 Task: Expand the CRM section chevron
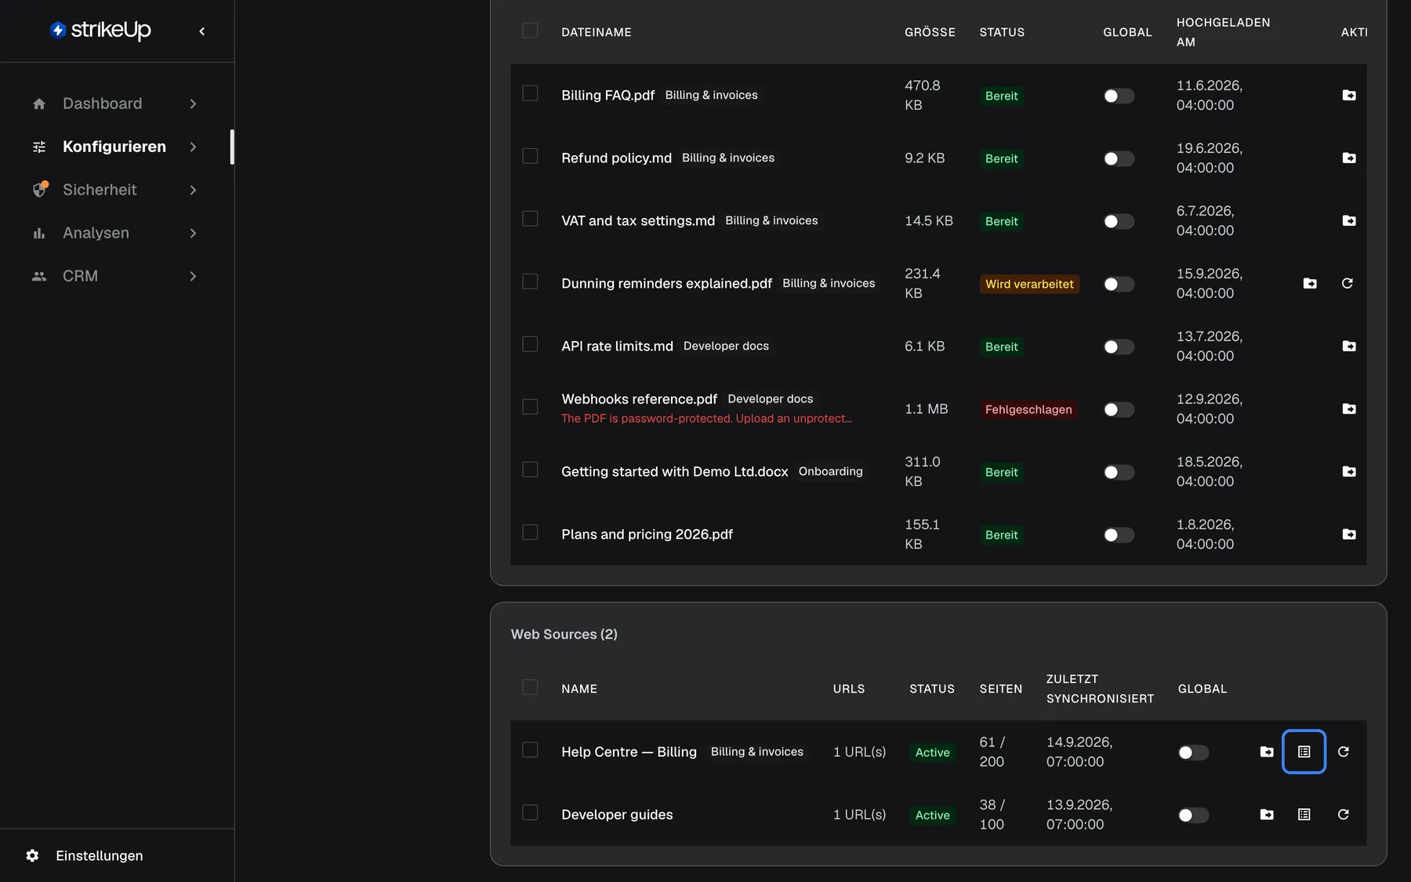pos(193,276)
